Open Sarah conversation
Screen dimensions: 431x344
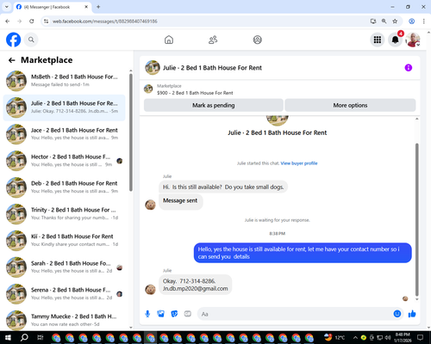(x=65, y=267)
